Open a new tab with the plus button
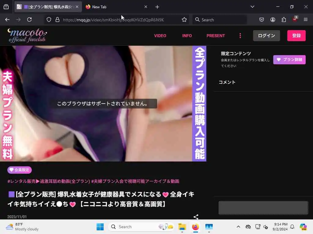This screenshot has width=313, height=234. pos(157,7)
